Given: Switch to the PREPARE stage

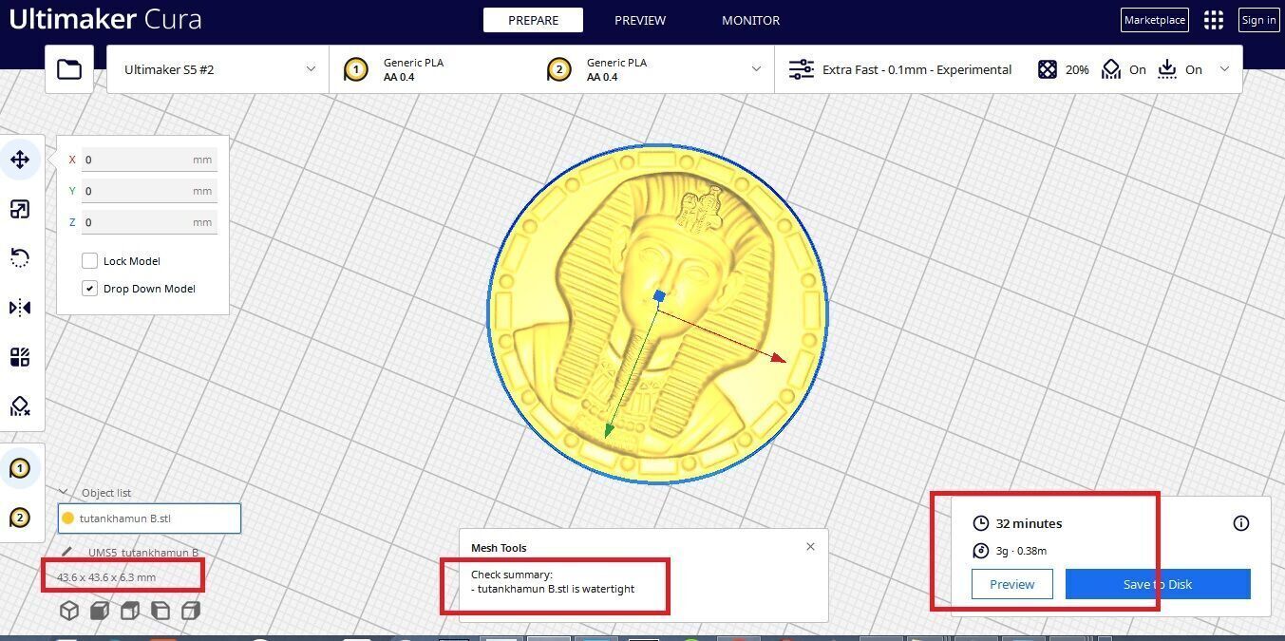Looking at the screenshot, I should coord(533,20).
